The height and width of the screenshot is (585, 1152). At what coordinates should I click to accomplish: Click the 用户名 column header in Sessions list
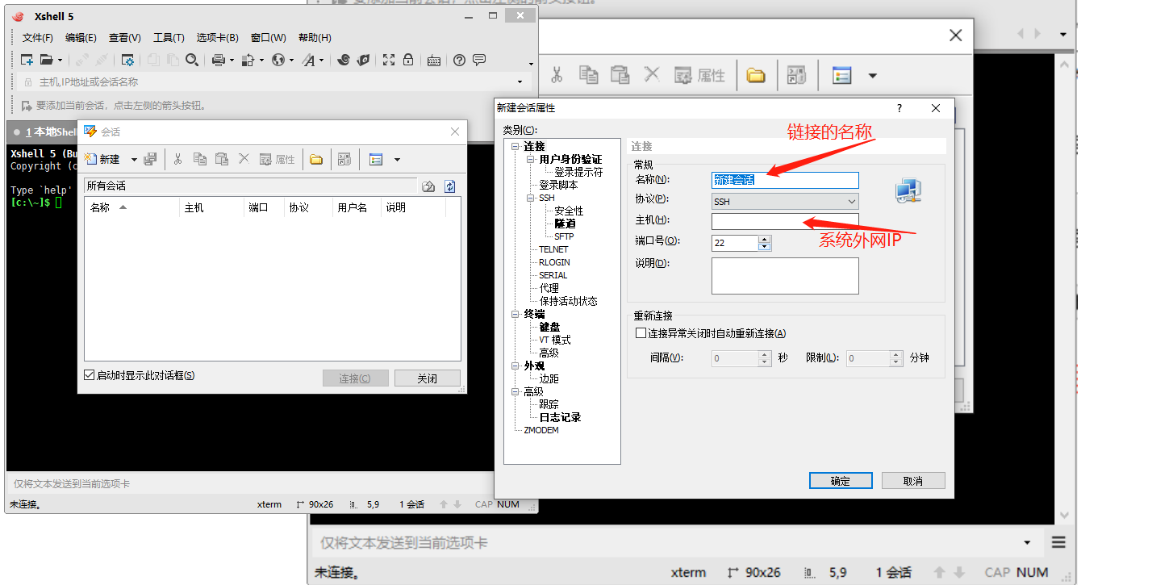click(x=356, y=207)
